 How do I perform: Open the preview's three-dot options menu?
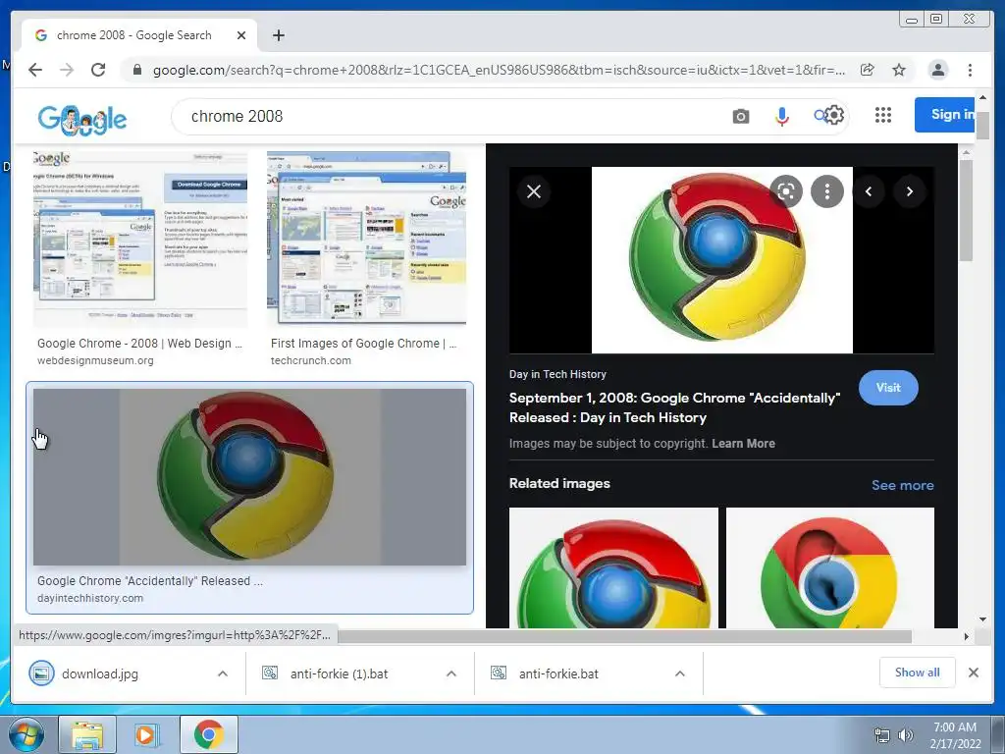826,191
